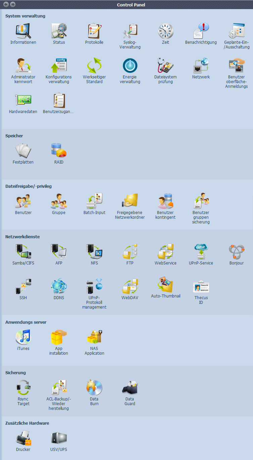Image resolution: width=253 pixels, height=460 pixels.
Task: Open App installation icon
Action: pos(59,338)
